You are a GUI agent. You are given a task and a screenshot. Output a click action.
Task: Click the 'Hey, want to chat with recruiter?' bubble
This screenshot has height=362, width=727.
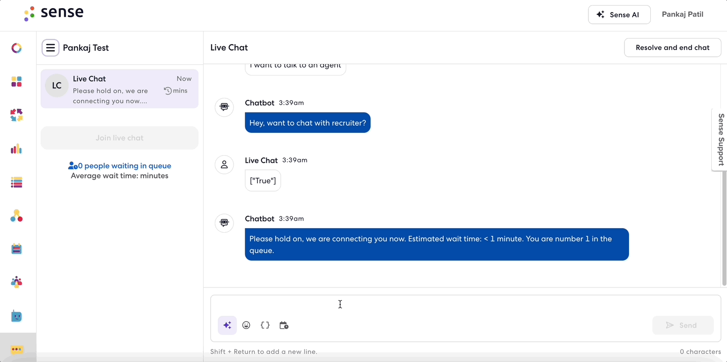[308, 123]
